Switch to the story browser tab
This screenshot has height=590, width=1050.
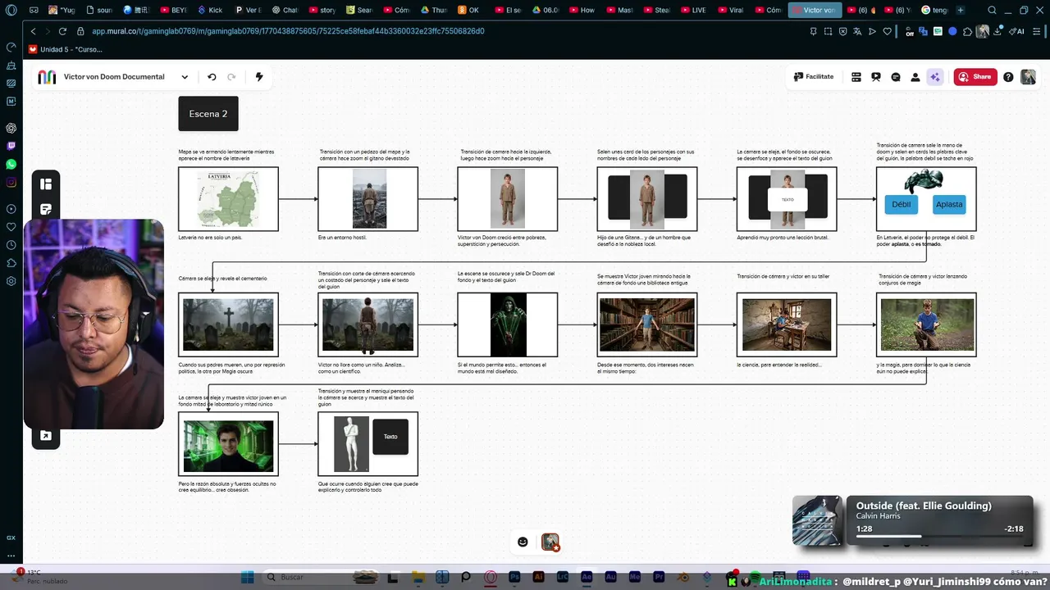322,10
